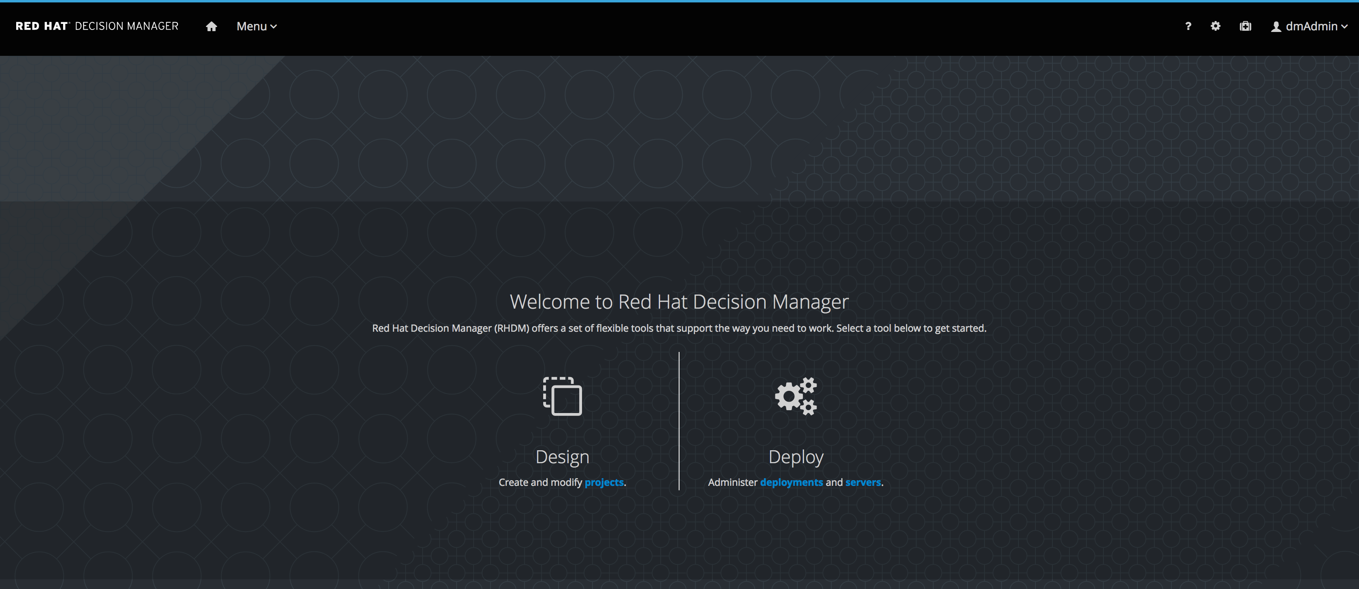Select the Deploy heading
This screenshot has width=1359, height=589.
point(796,457)
